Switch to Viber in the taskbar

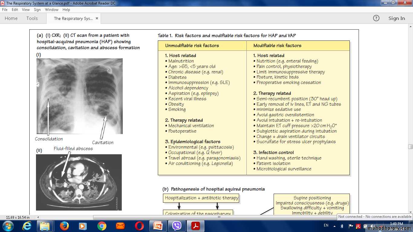point(177,226)
